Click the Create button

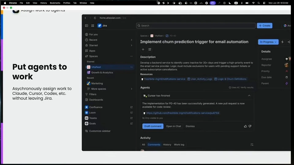point(265,25)
